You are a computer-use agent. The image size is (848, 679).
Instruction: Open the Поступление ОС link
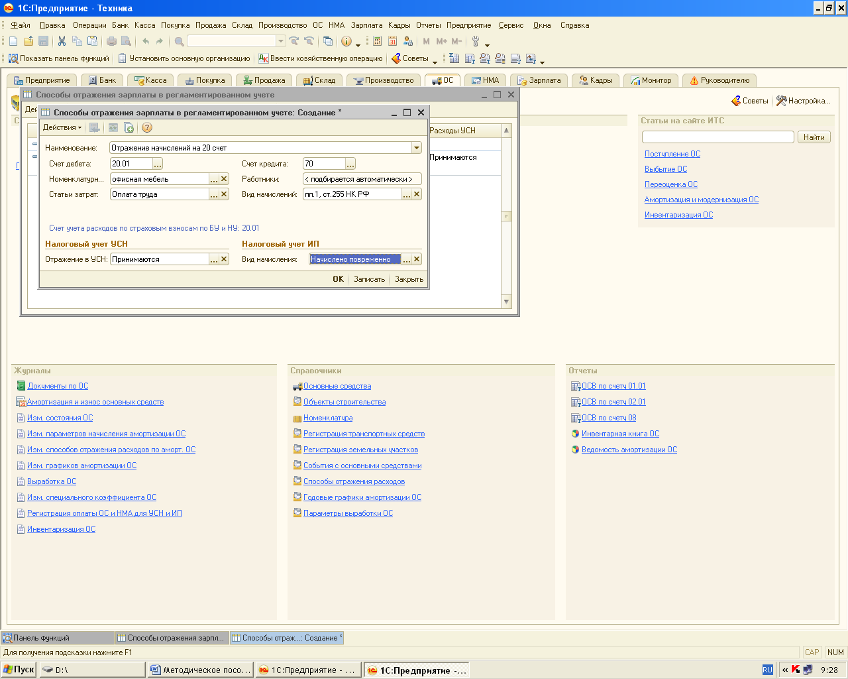[672, 154]
